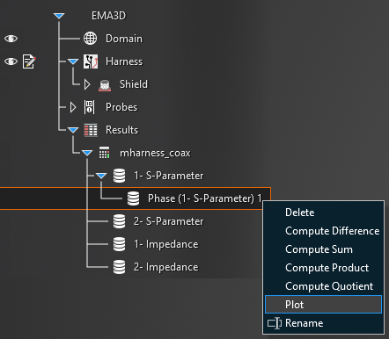Select the 1- S-Parameter entry
389x339 pixels.
pyautogui.click(x=168, y=176)
